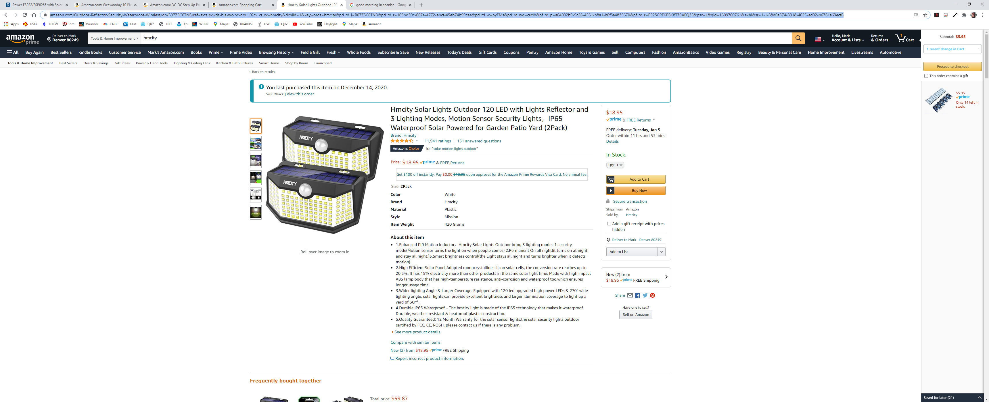Switch to the Amazon Shopping Cart tab
Image resolution: width=989 pixels, height=402 pixels.
coord(243,5)
